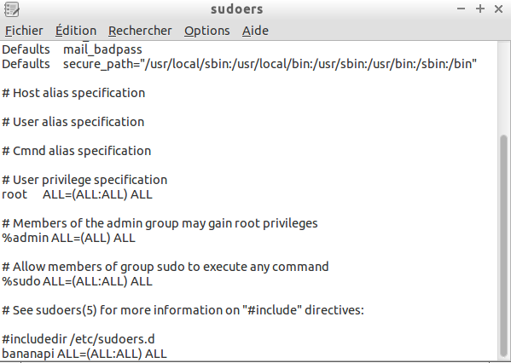Viewport: 511px width, 363px height.
Task: Open the Rechercher menu
Action: (140, 31)
